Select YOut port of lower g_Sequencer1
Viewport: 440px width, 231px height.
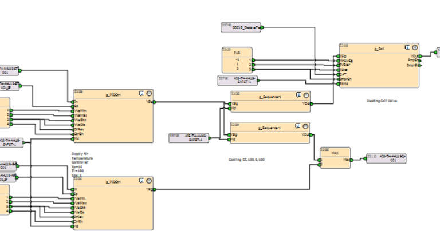tap(311, 135)
